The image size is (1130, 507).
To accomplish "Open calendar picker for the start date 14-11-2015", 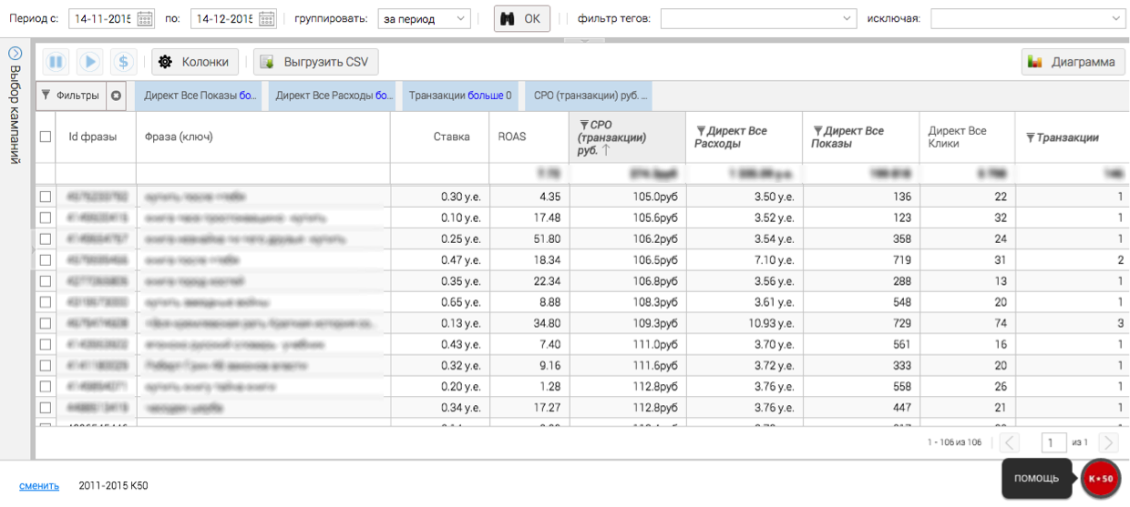I will click(145, 18).
